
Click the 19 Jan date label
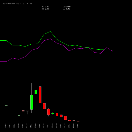61,126
